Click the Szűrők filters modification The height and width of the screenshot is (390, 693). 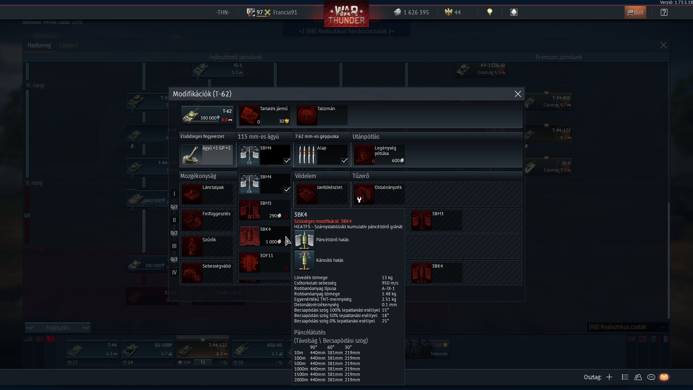tap(207, 246)
